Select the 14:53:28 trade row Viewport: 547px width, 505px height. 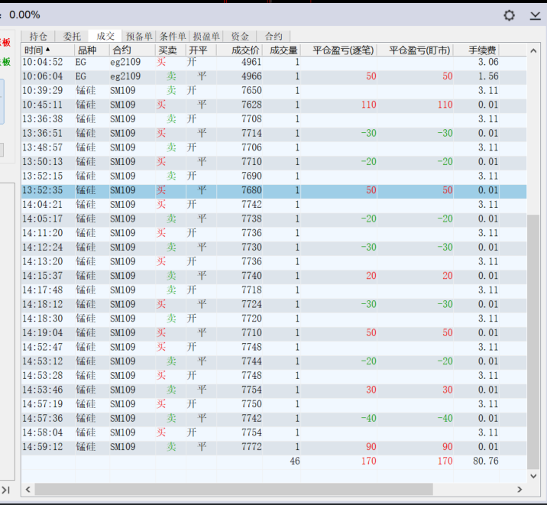273,376
